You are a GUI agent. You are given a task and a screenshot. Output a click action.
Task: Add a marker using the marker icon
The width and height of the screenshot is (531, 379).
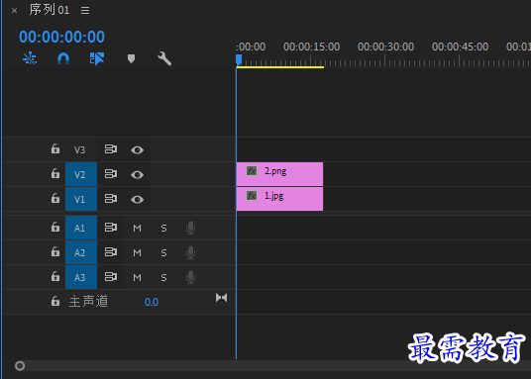pyautogui.click(x=131, y=59)
